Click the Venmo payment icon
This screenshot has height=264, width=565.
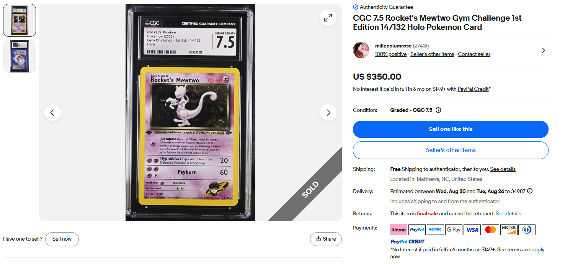435,230
